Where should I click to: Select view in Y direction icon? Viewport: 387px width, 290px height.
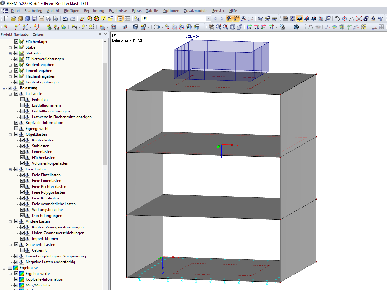click(256, 27)
